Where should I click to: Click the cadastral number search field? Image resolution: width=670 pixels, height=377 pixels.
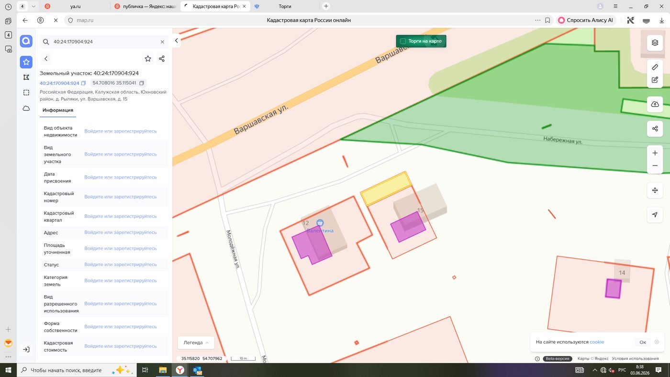click(x=104, y=42)
